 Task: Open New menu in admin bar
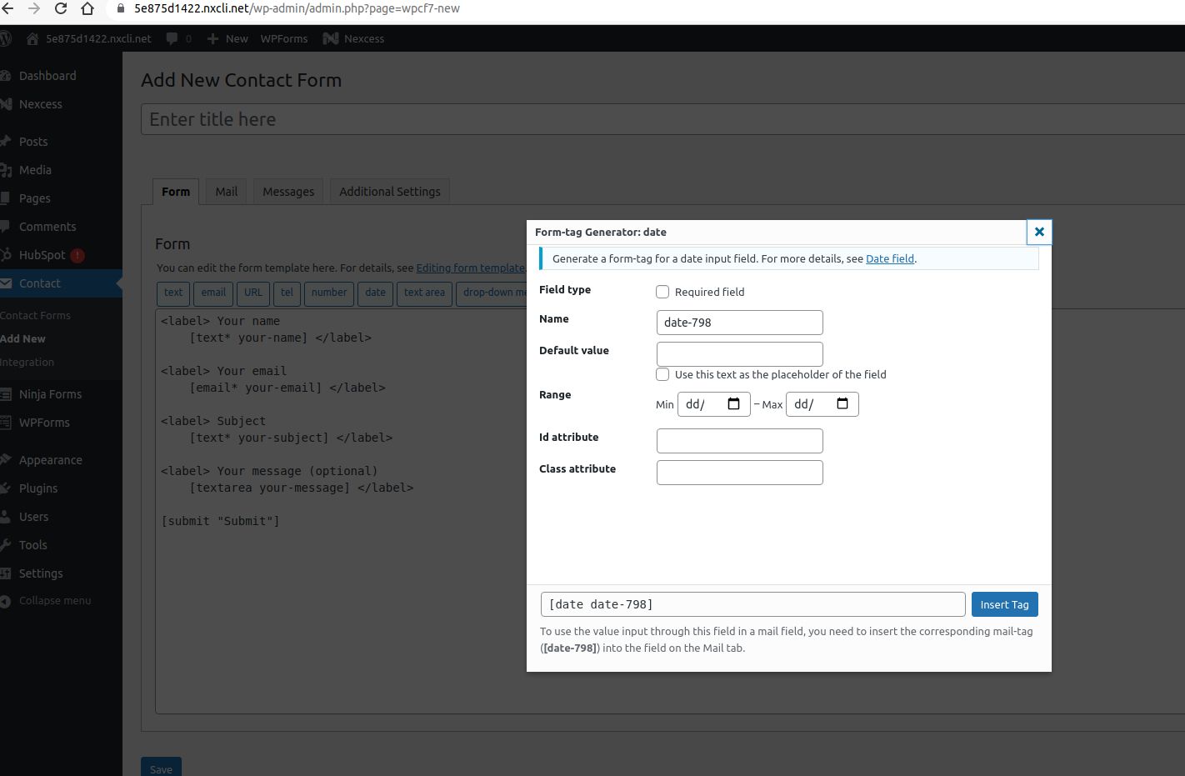pos(227,38)
